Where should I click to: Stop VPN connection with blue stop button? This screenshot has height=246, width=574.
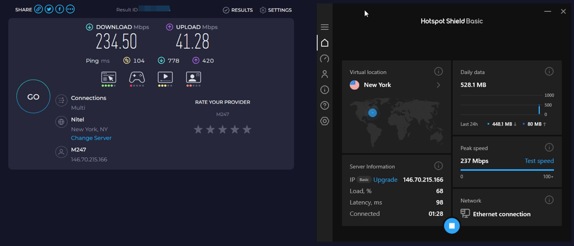pyautogui.click(x=452, y=226)
